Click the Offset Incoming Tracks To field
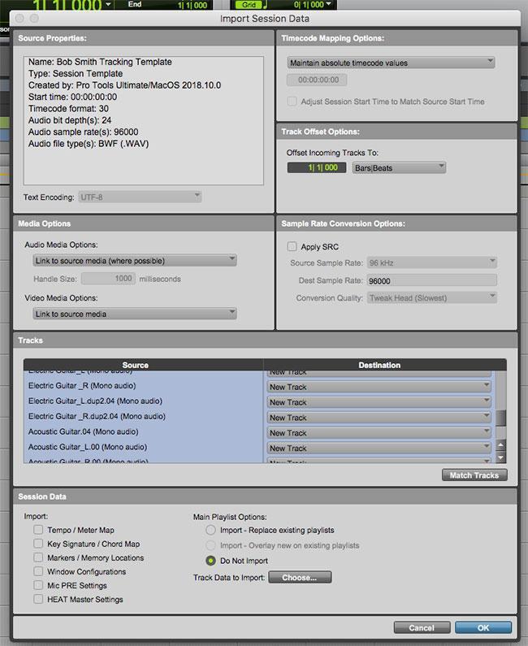This screenshot has width=528, height=646. 317,167
